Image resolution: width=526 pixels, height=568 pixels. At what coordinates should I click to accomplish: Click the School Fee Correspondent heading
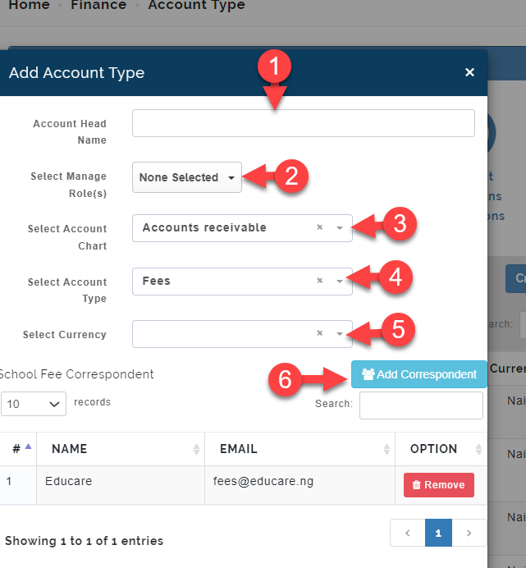pos(76,373)
